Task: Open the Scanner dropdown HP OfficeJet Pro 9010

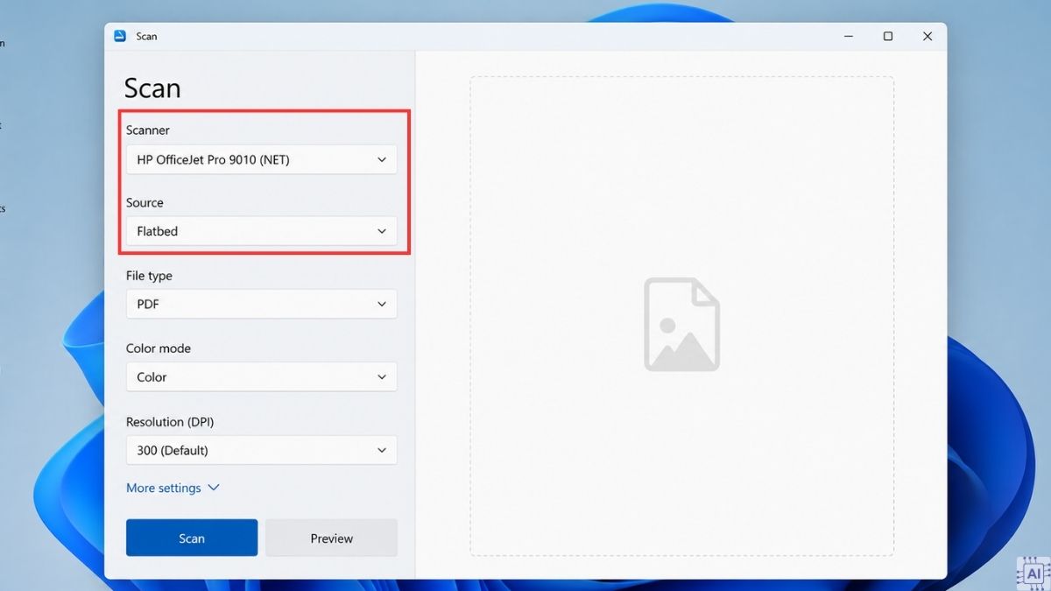Action: point(262,159)
